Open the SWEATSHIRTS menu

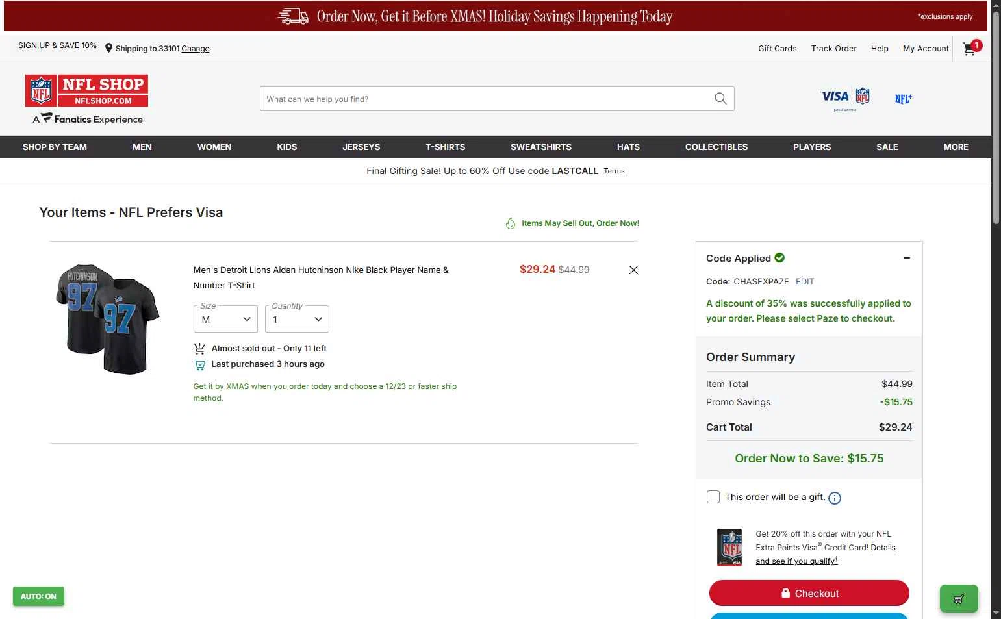[x=541, y=147]
